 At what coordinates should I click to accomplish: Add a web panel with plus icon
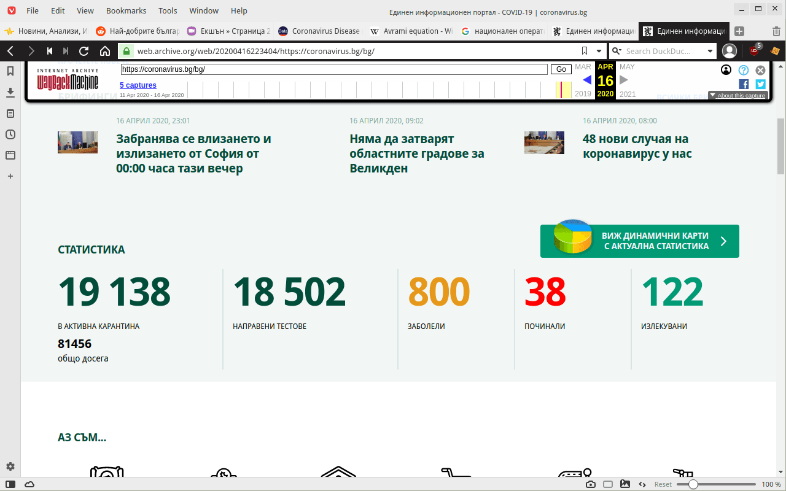click(x=10, y=176)
